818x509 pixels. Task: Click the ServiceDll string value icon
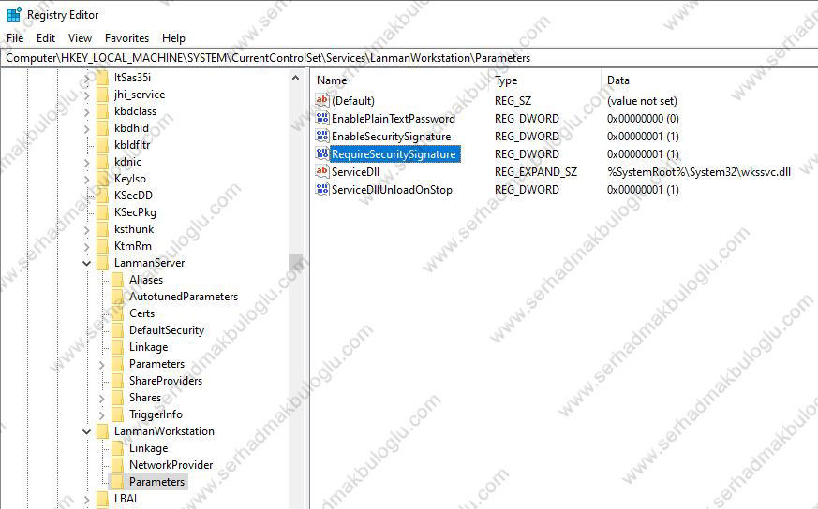point(322,172)
